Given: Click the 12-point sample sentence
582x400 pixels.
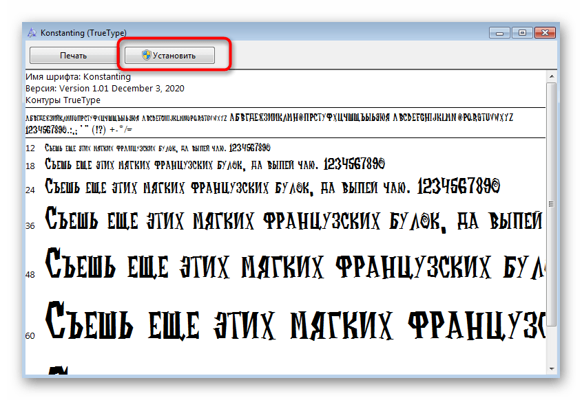Looking at the screenshot, I should pos(158,148).
